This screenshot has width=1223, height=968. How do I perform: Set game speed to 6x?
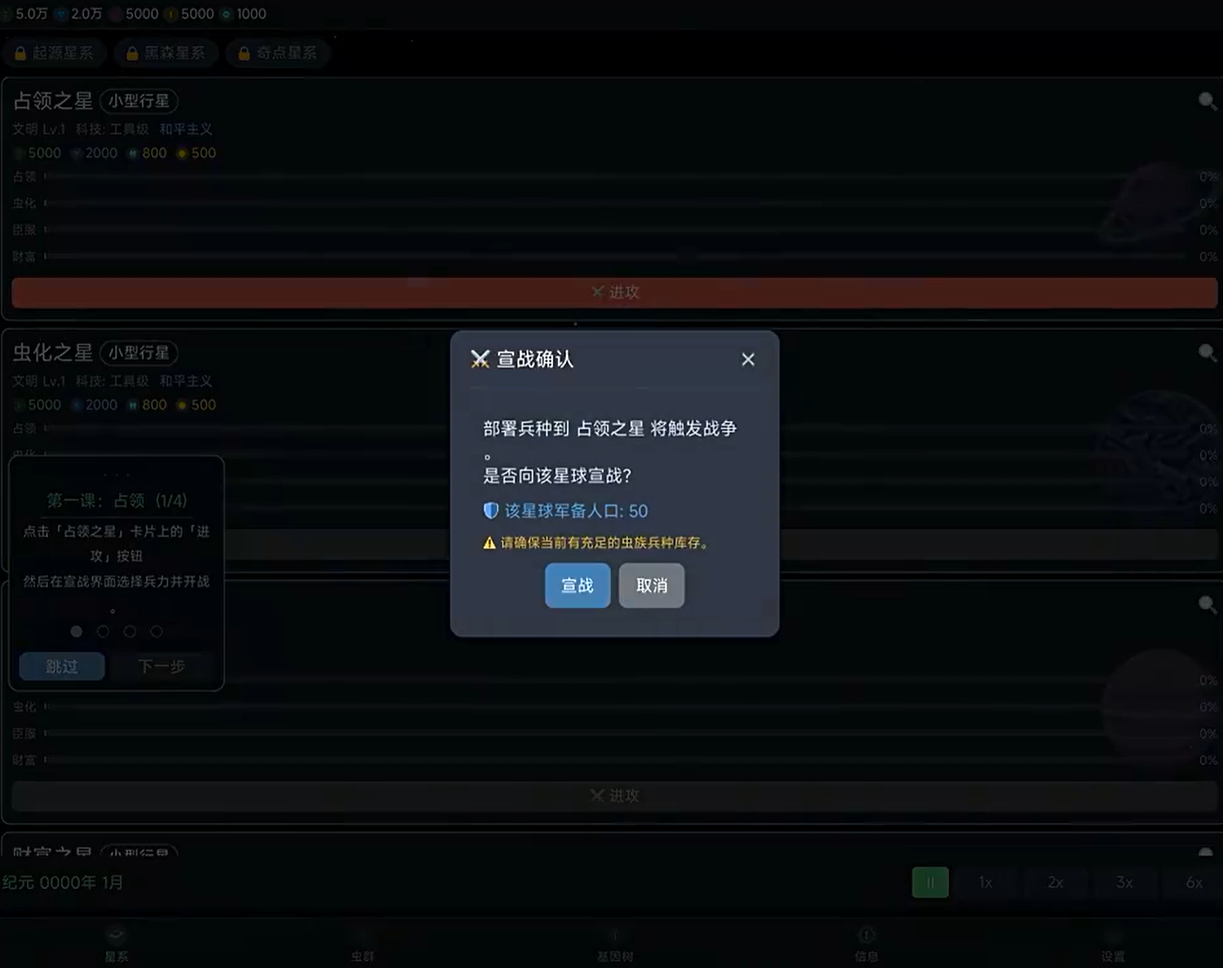(x=1194, y=882)
